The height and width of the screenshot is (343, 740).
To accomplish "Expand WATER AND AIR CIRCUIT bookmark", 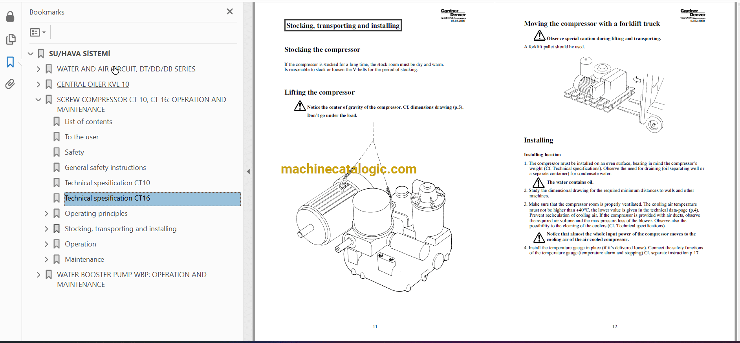I will (x=38, y=69).
